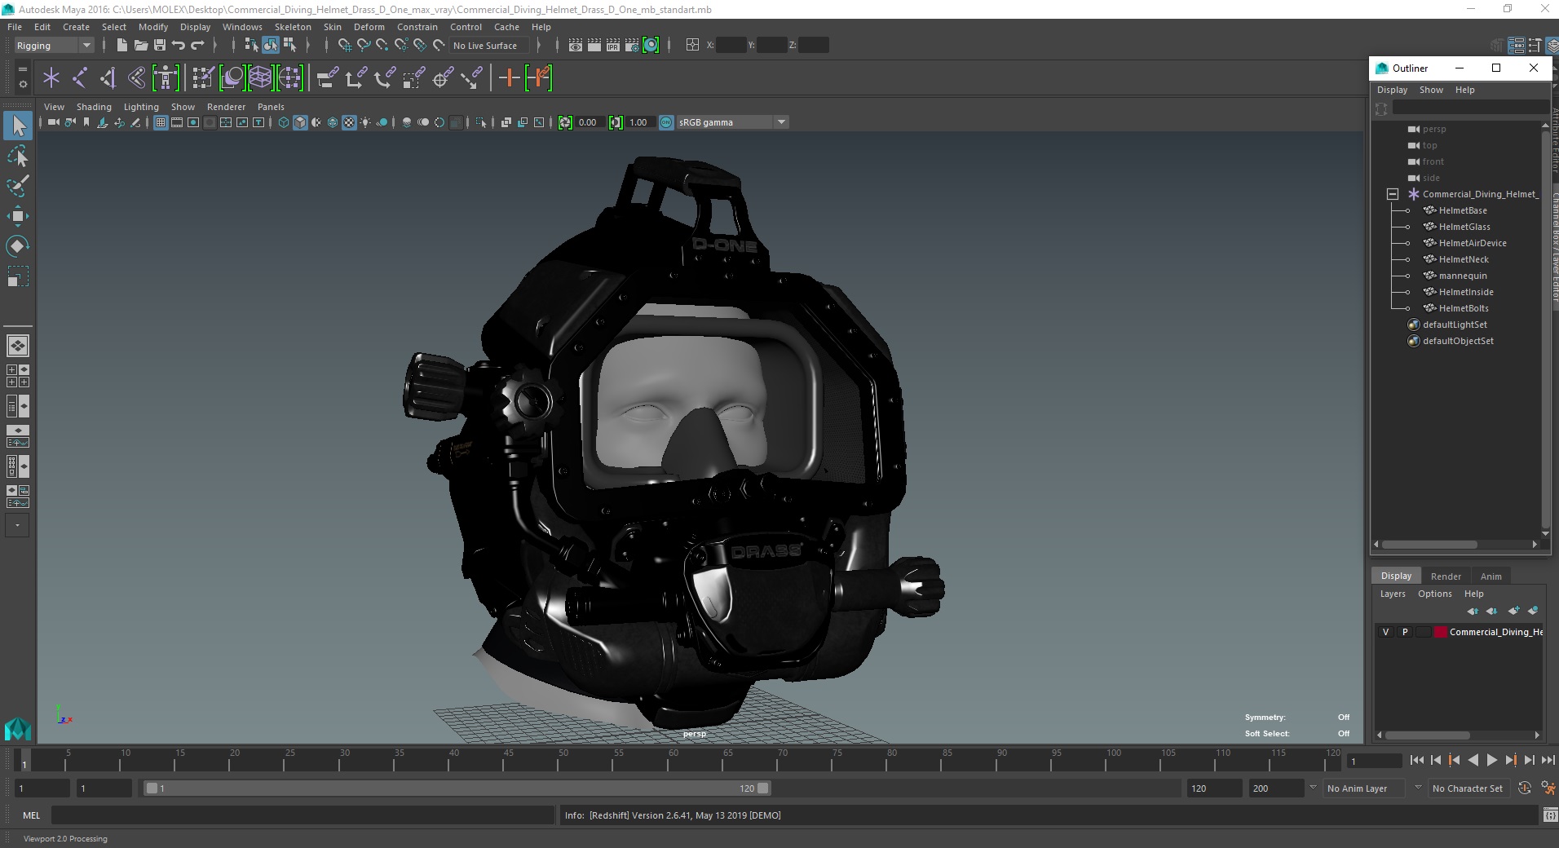Toggle use all lights bulb icon
1559x848 pixels.
coord(365,122)
